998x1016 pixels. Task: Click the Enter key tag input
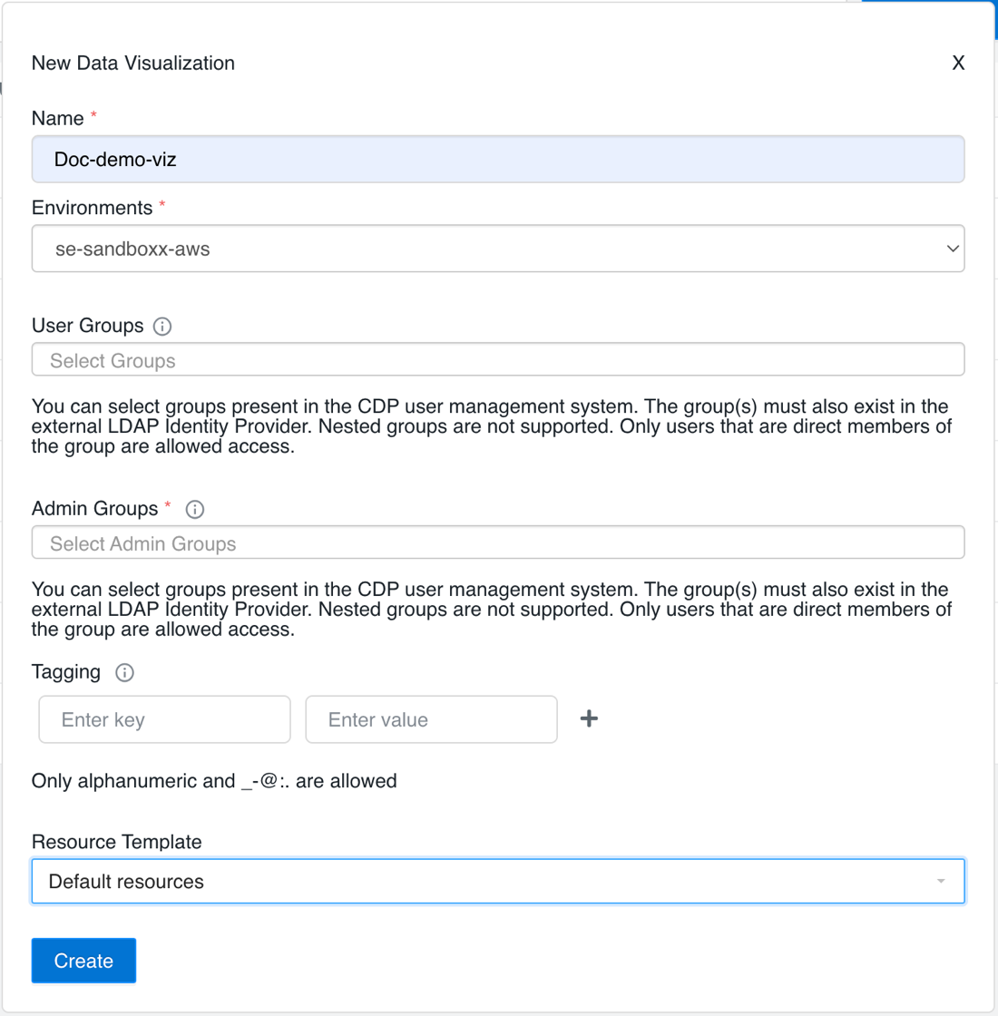(164, 719)
